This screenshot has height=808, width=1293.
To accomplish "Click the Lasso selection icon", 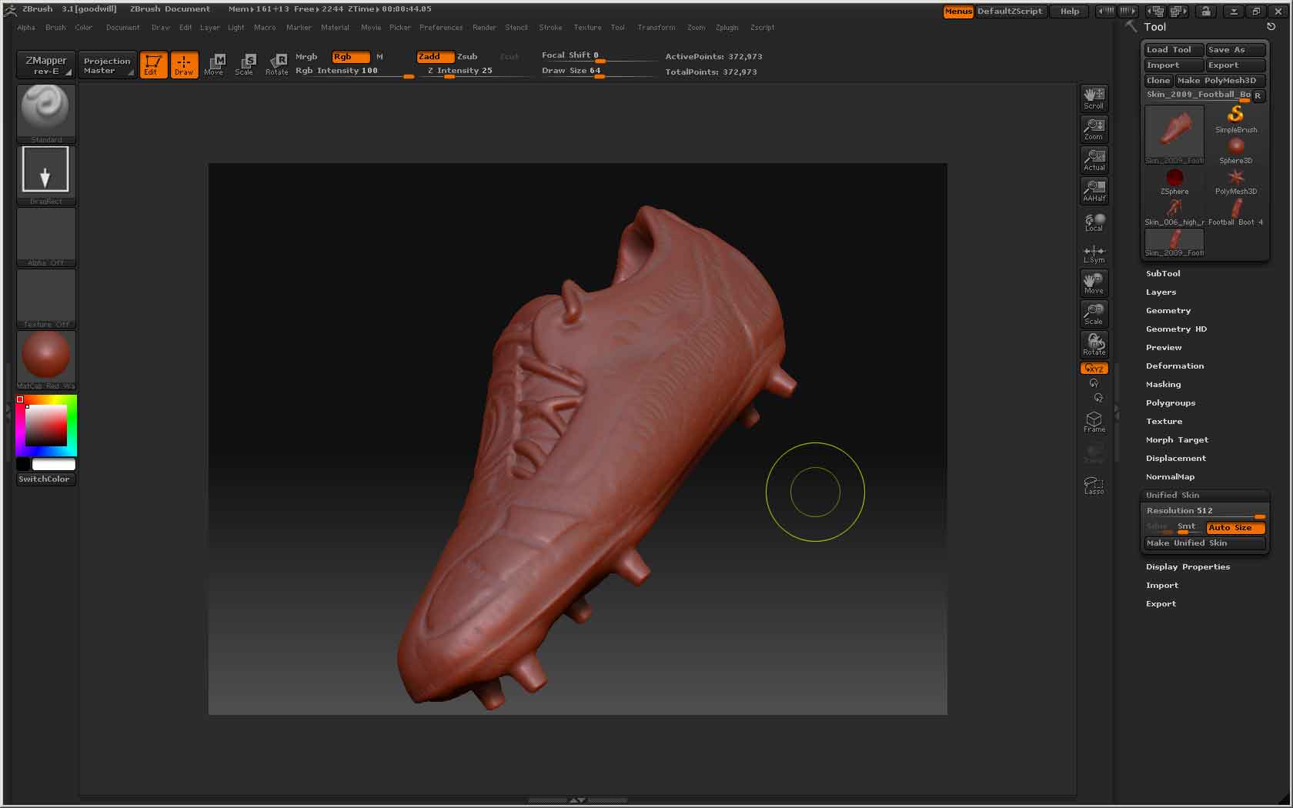I will pos(1094,485).
